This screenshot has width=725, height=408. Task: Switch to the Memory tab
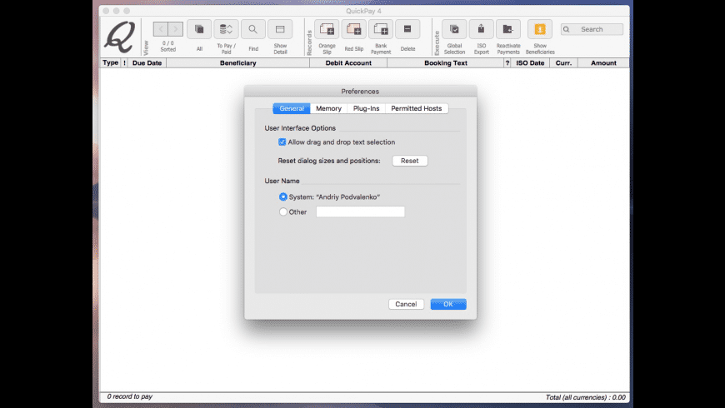coord(328,108)
